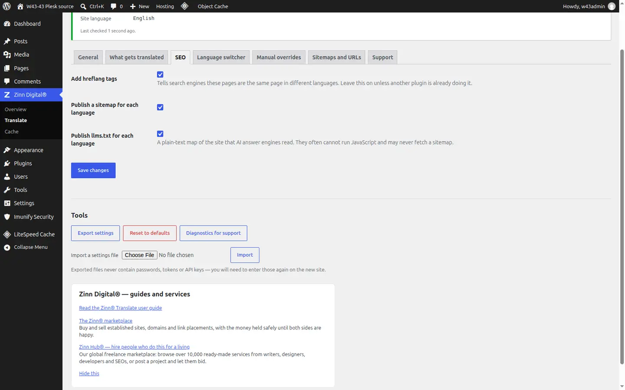Click the Import button
This screenshot has width=625, height=390.
tap(245, 255)
